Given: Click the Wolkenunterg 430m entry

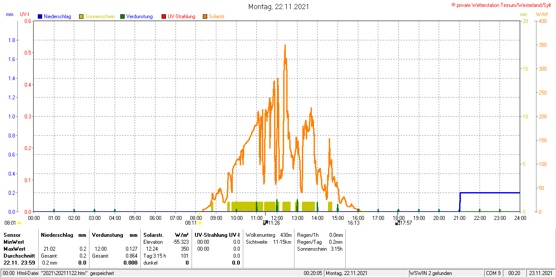Looking at the screenshot, I should [268, 235].
